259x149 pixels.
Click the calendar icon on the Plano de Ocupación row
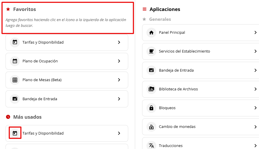[15, 61]
